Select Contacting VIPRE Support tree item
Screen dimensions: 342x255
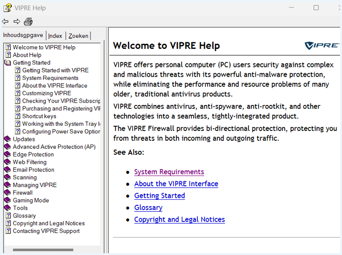tap(46, 231)
